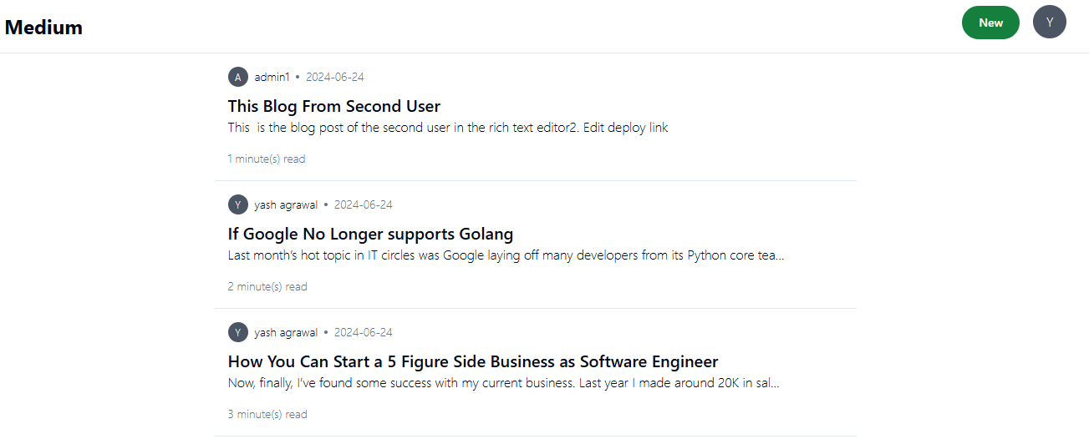Click the "1 minute(s) read" label
Viewport: 1089px width, 439px height.
click(267, 159)
